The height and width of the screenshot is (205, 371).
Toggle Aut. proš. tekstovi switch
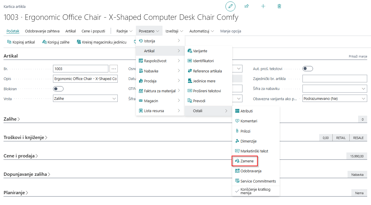click(x=307, y=69)
